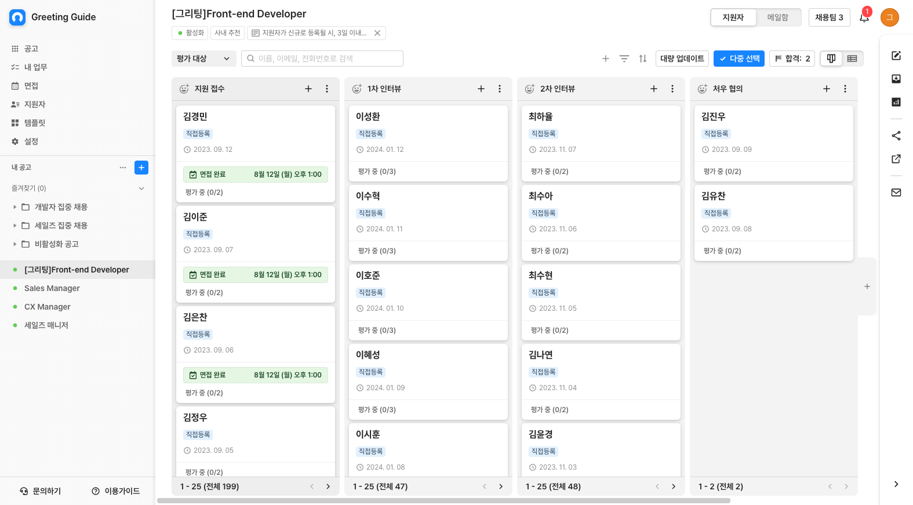The width and height of the screenshot is (913, 505).
Task: Add applicant in 지원 접수 column
Action: [308, 89]
